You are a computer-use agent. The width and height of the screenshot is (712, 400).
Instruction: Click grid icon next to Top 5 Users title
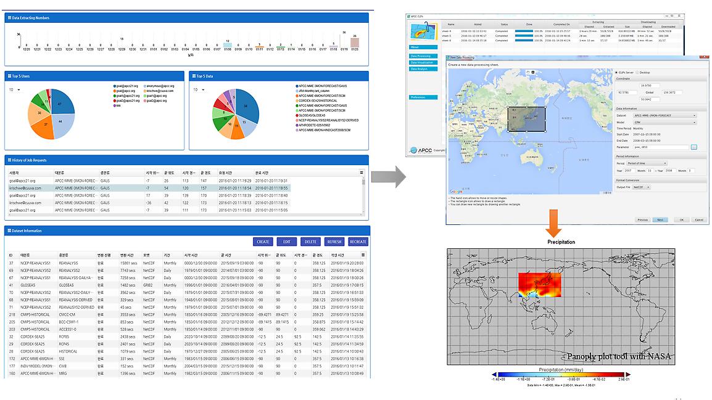[x=9, y=76]
